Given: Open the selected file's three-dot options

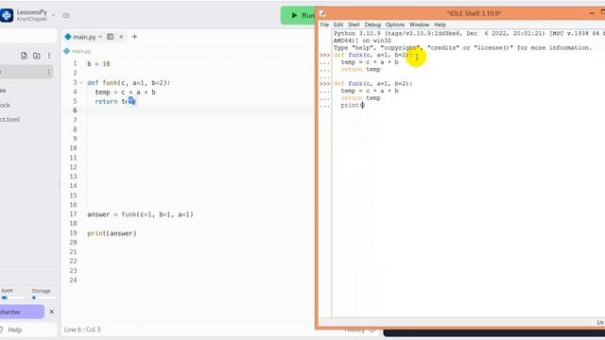Looking at the screenshot, I should click(x=48, y=72).
